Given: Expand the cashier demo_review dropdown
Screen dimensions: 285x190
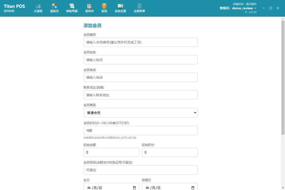Looking at the screenshot, I should [x=255, y=8].
